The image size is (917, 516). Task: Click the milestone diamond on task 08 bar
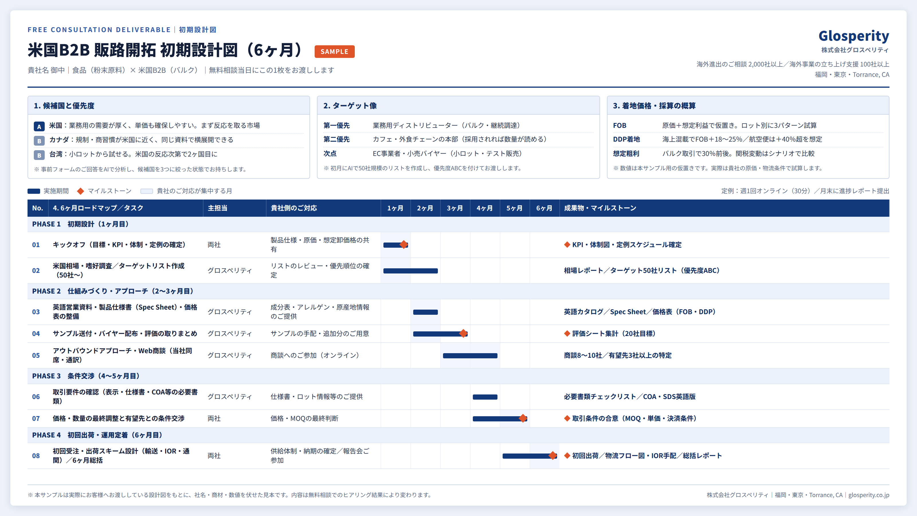click(552, 456)
